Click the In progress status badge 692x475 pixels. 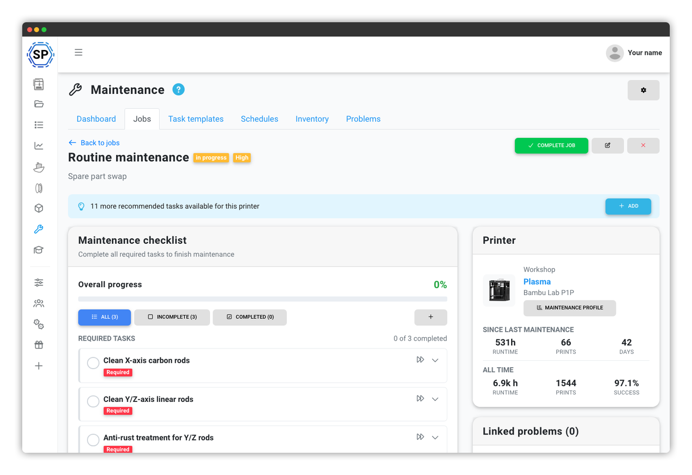211,158
